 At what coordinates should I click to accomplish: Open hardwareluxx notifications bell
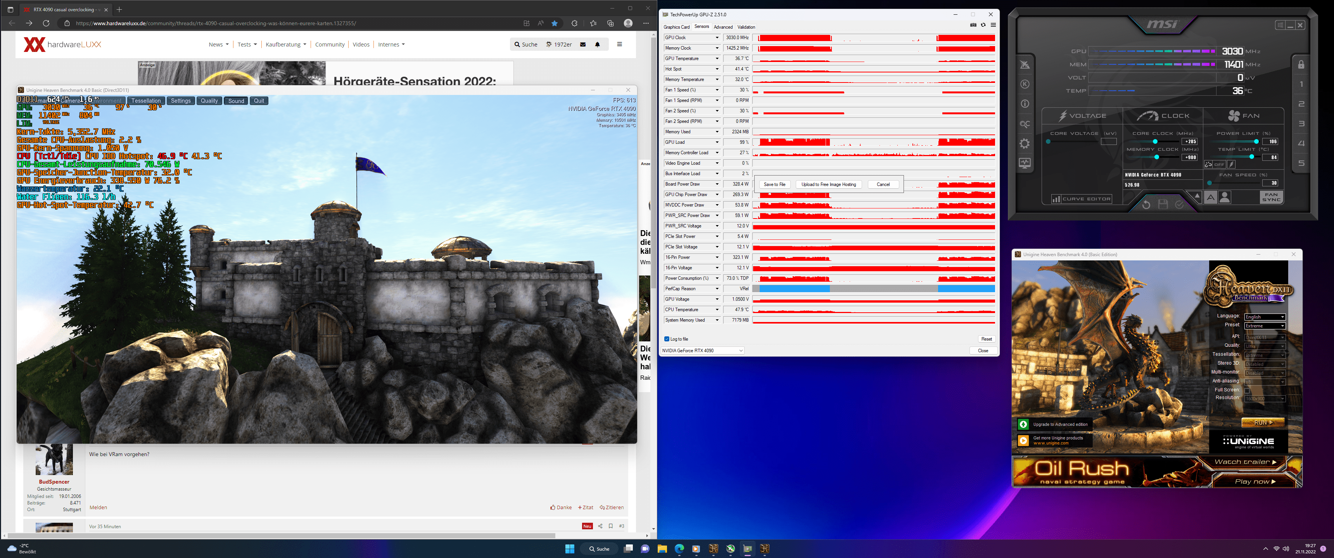coord(597,45)
